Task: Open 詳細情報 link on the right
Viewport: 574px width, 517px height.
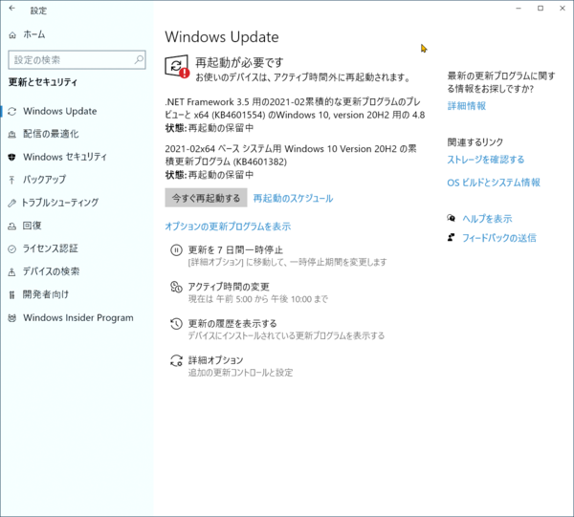Action: click(x=467, y=106)
